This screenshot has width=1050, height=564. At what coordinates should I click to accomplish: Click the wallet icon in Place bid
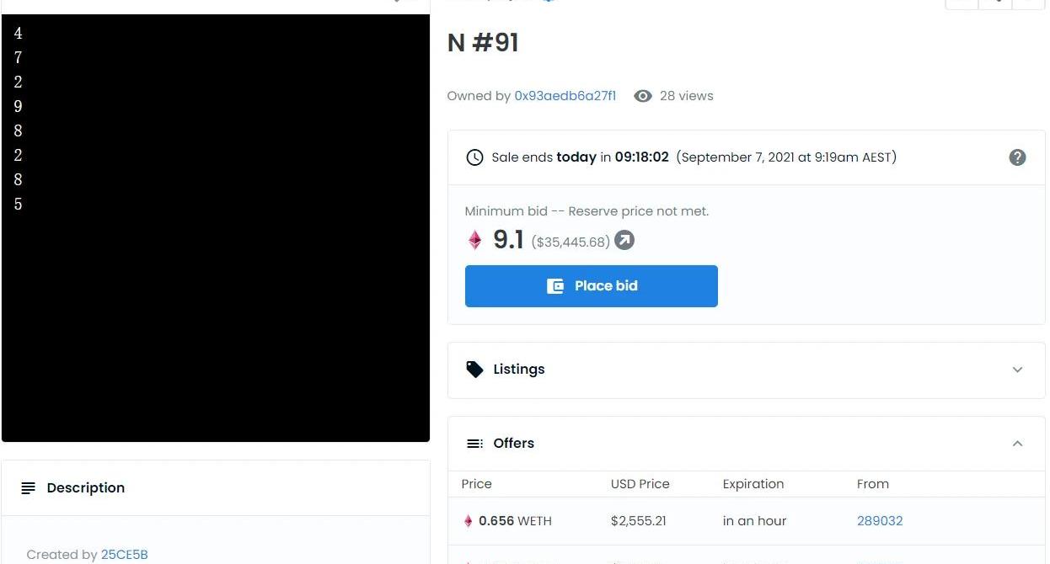tap(555, 286)
